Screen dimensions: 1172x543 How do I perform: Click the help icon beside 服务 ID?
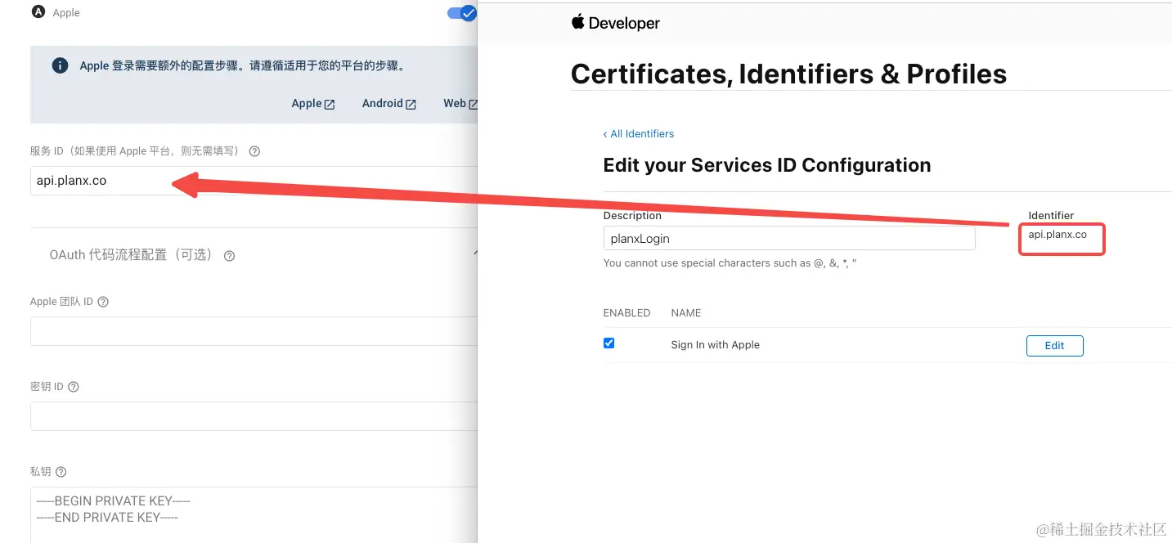click(254, 151)
